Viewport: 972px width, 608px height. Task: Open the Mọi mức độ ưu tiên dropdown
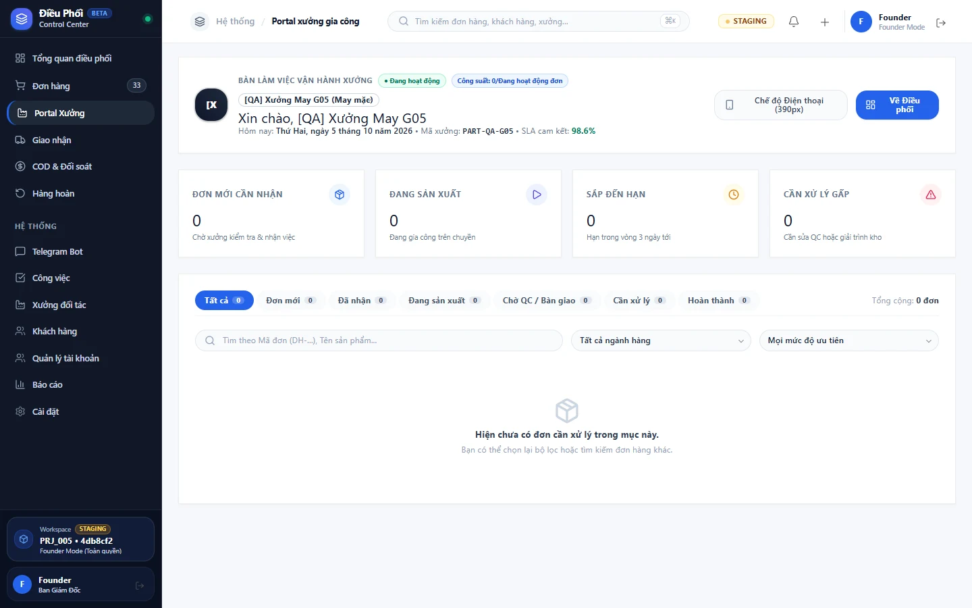pyautogui.click(x=849, y=340)
